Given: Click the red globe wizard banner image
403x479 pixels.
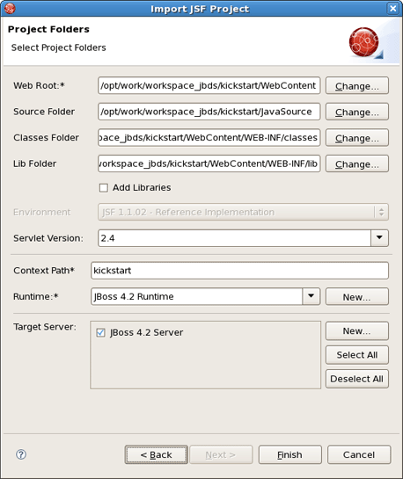Looking at the screenshot, I should 365,42.
